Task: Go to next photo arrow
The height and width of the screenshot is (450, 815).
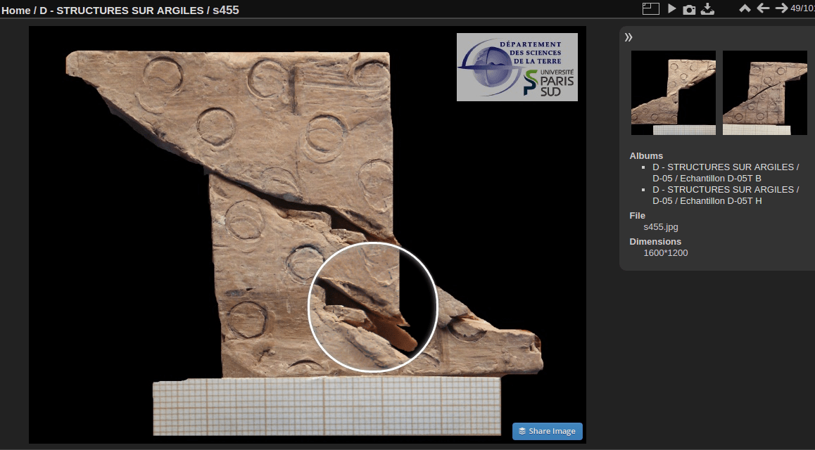Action: pos(781,8)
